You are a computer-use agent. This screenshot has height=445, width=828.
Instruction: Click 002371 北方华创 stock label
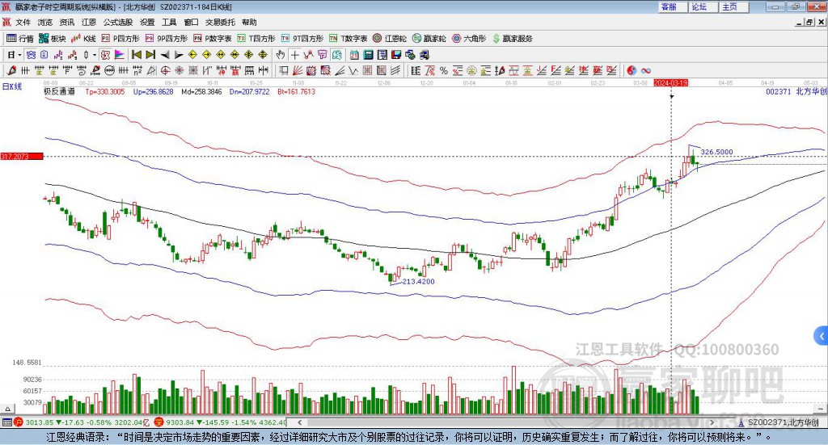pos(796,92)
